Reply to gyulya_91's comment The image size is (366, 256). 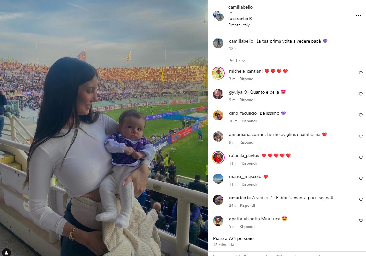point(247,100)
